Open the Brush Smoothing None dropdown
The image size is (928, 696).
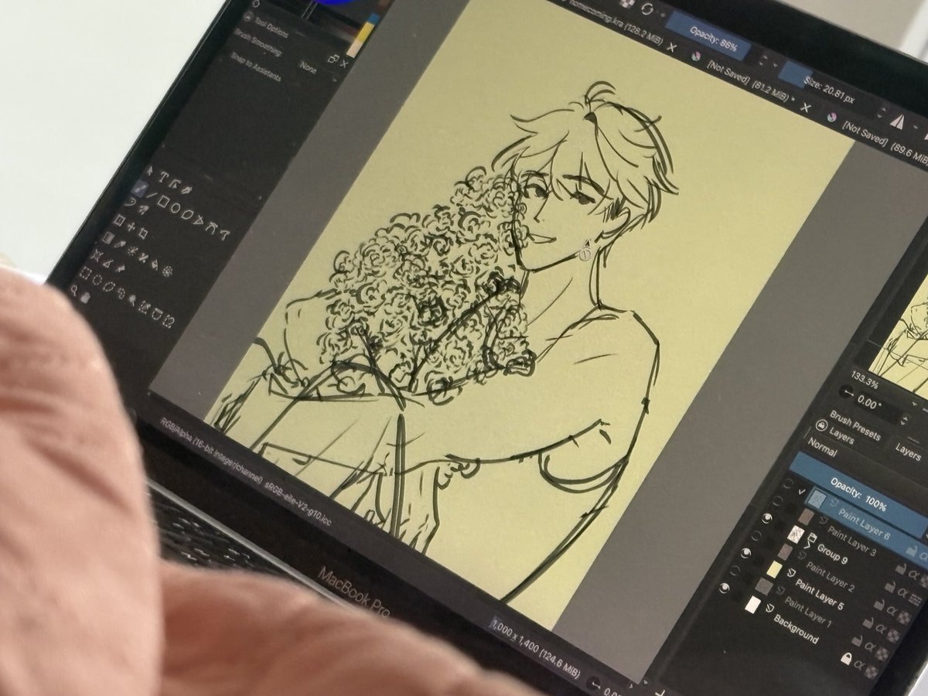pos(309,68)
